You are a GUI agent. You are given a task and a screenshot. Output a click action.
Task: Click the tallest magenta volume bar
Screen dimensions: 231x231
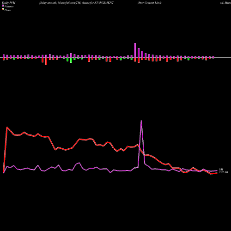(x=135, y=50)
